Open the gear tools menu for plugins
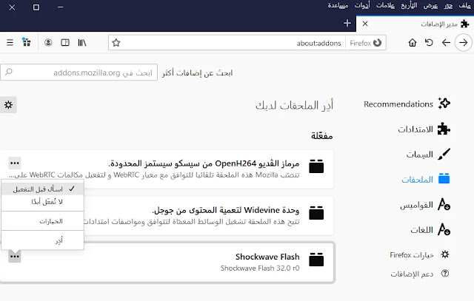Viewport: 474px width, 301px height. pos(8,105)
